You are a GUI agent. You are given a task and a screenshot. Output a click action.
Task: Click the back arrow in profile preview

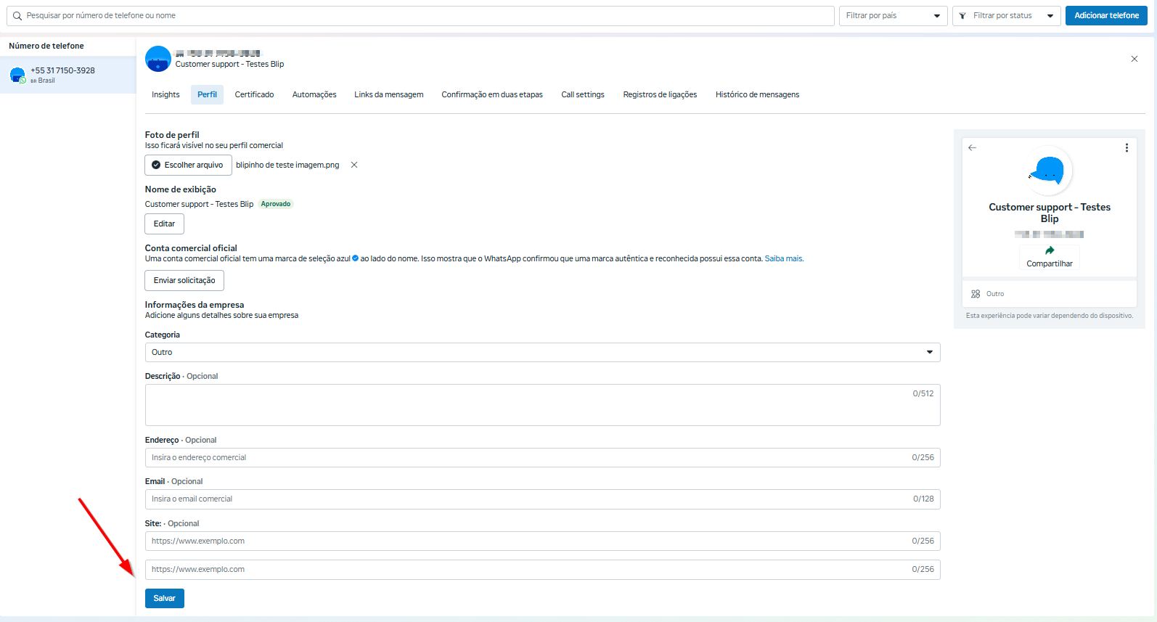pos(972,147)
